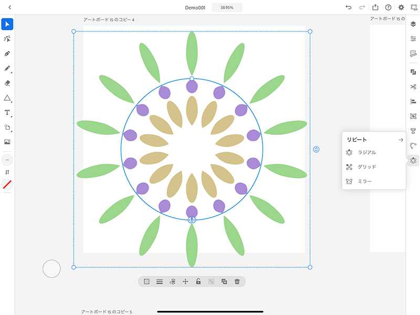
Task: Click the top-right bounding box handle
Action: tap(310, 31)
